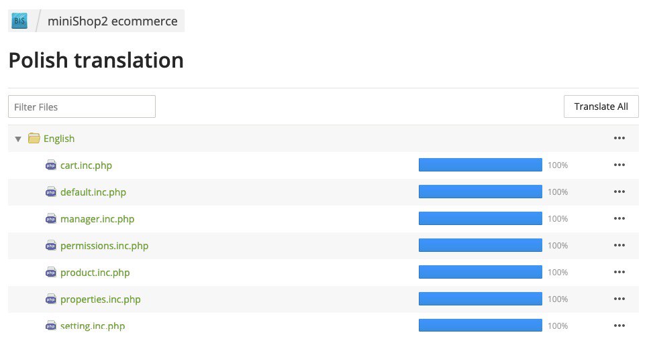Screen dimensions: 647x357
Task: Open the miniShop2 ecommerce breadcrumb
Action: pyautogui.click(x=112, y=21)
